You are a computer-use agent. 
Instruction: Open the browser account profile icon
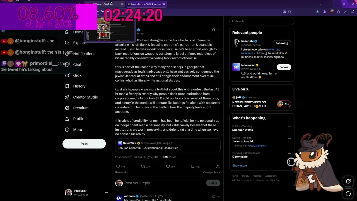[324, 12]
